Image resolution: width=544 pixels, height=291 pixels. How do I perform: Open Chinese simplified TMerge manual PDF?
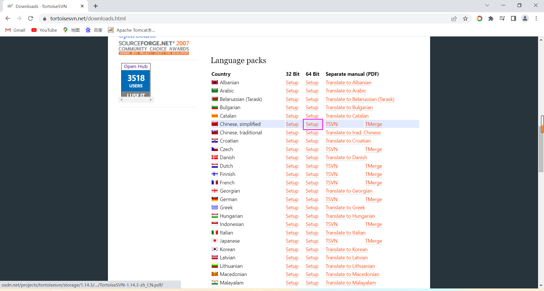373,124
